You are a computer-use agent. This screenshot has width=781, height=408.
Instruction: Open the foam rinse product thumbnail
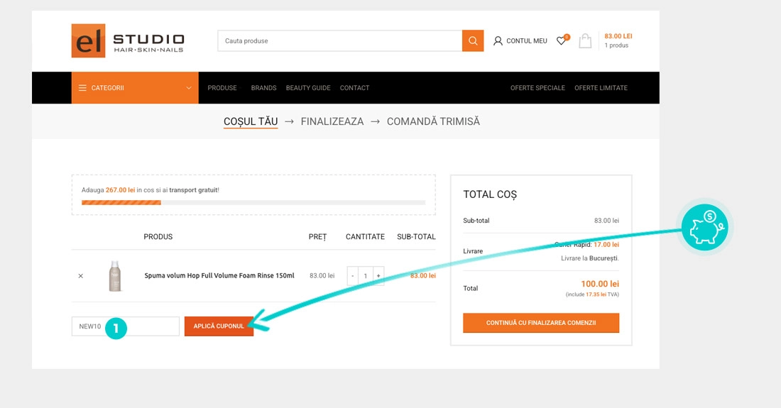tap(115, 276)
